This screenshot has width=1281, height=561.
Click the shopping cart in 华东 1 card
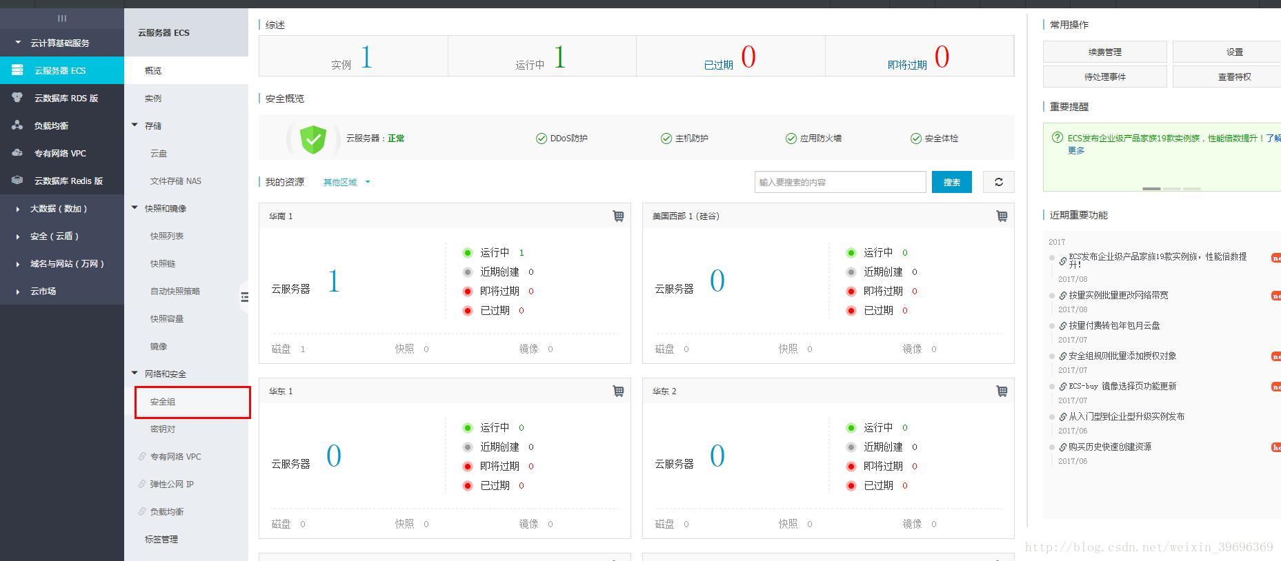618,391
